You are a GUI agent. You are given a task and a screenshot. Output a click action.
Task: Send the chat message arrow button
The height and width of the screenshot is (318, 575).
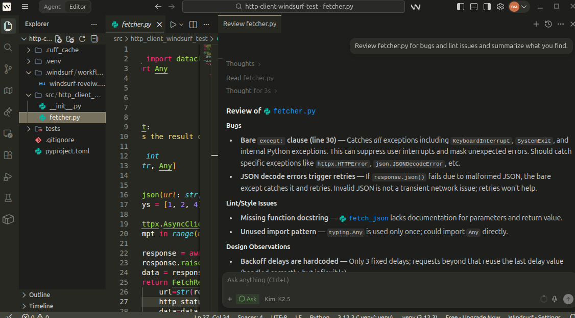pyautogui.click(x=568, y=299)
